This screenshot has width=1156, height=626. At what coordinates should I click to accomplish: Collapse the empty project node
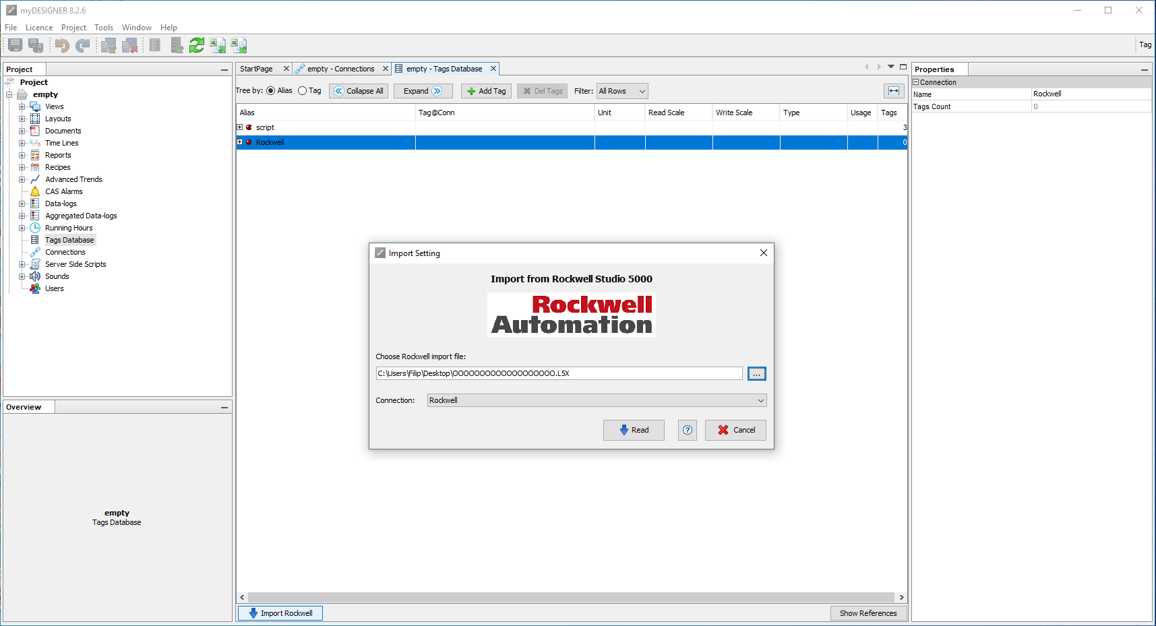tap(10, 94)
